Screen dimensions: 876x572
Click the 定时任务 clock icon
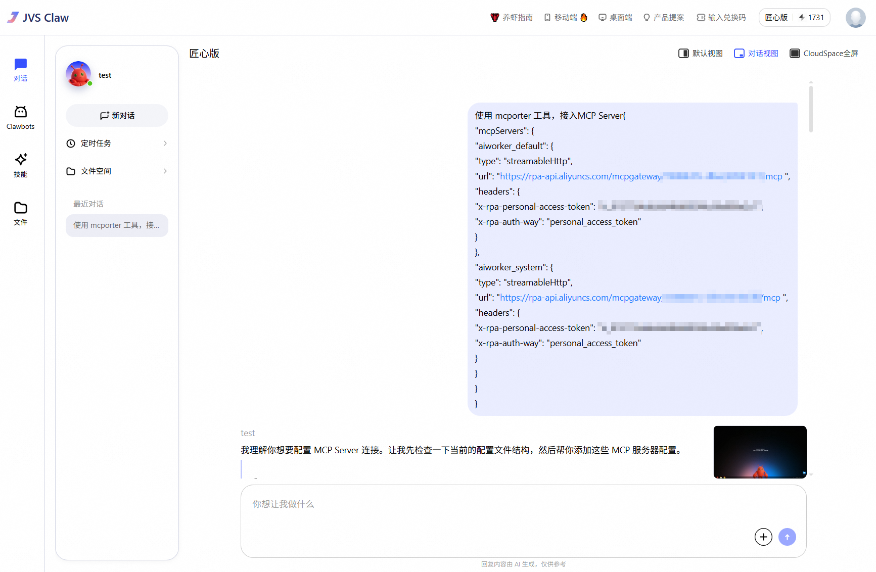[71, 144]
